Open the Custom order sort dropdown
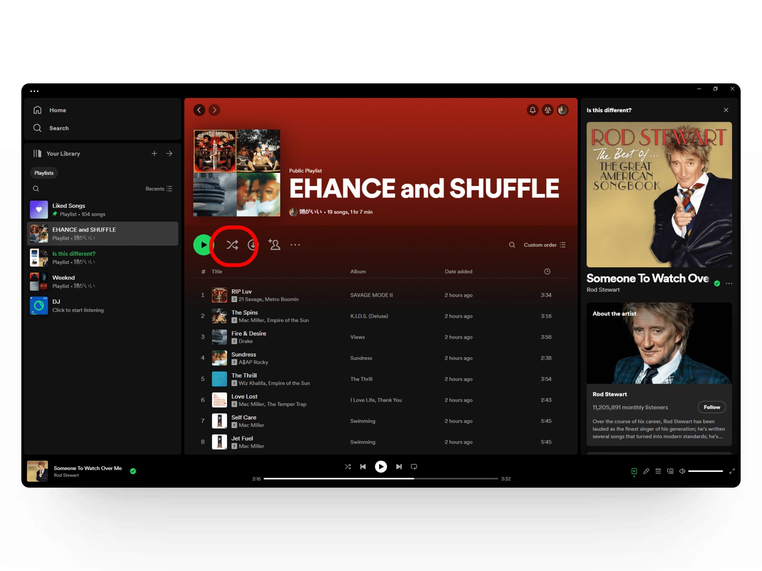 pyautogui.click(x=544, y=245)
